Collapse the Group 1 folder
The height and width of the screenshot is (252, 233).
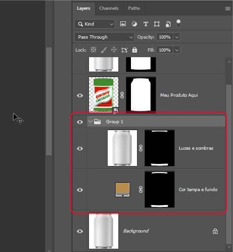[90, 121]
